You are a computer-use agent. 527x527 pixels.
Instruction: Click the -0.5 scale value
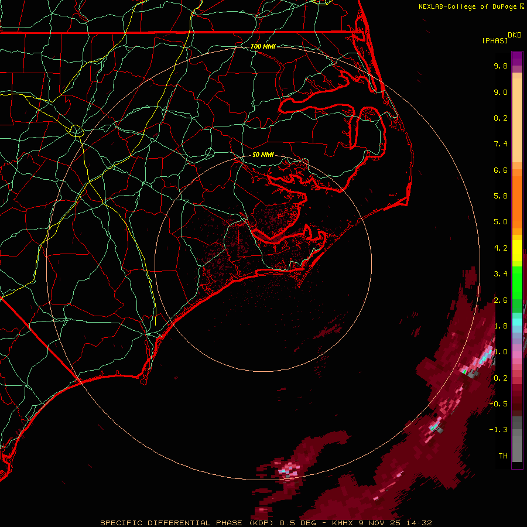coord(498,403)
